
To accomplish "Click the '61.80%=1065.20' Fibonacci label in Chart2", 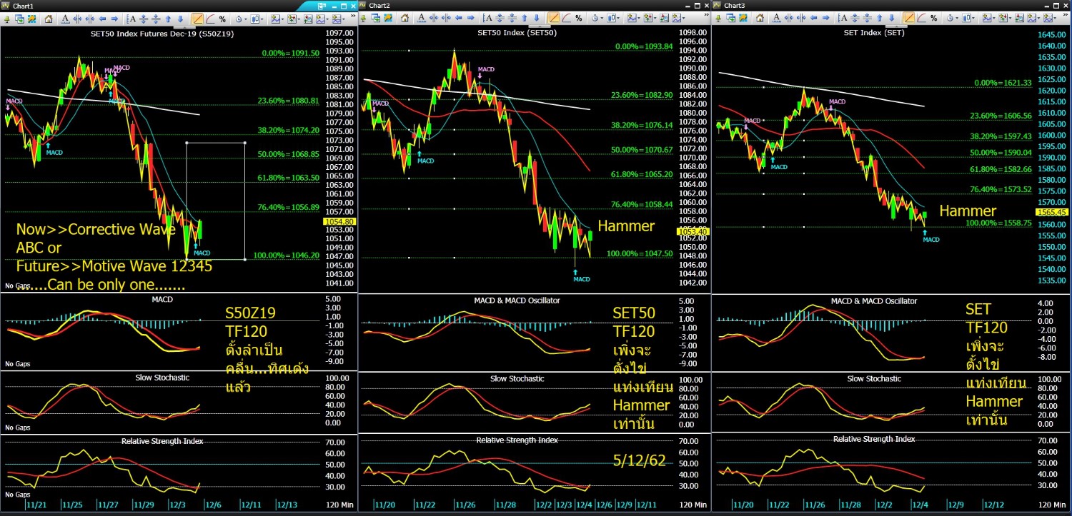I will coord(642,174).
